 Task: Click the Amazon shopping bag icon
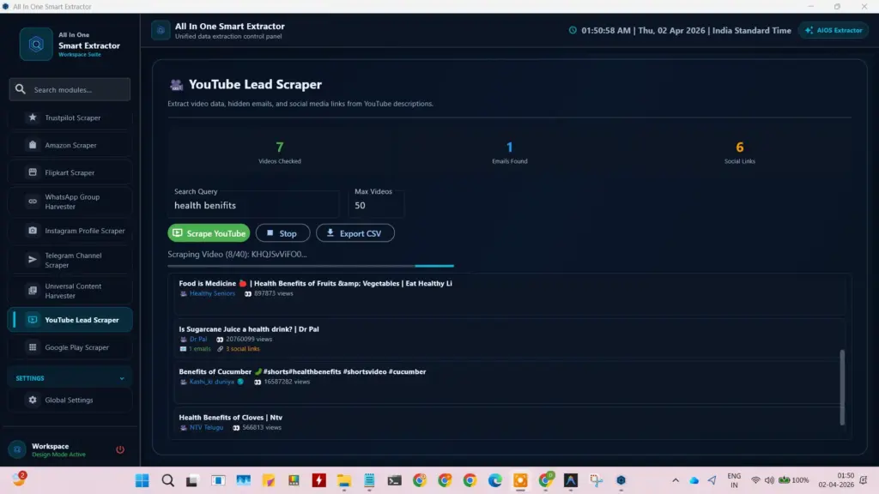point(33,145)
